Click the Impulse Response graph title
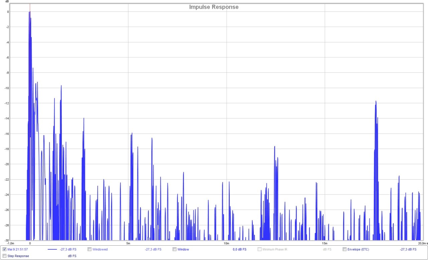Screen dimensions: 428x260 point(214,7)
